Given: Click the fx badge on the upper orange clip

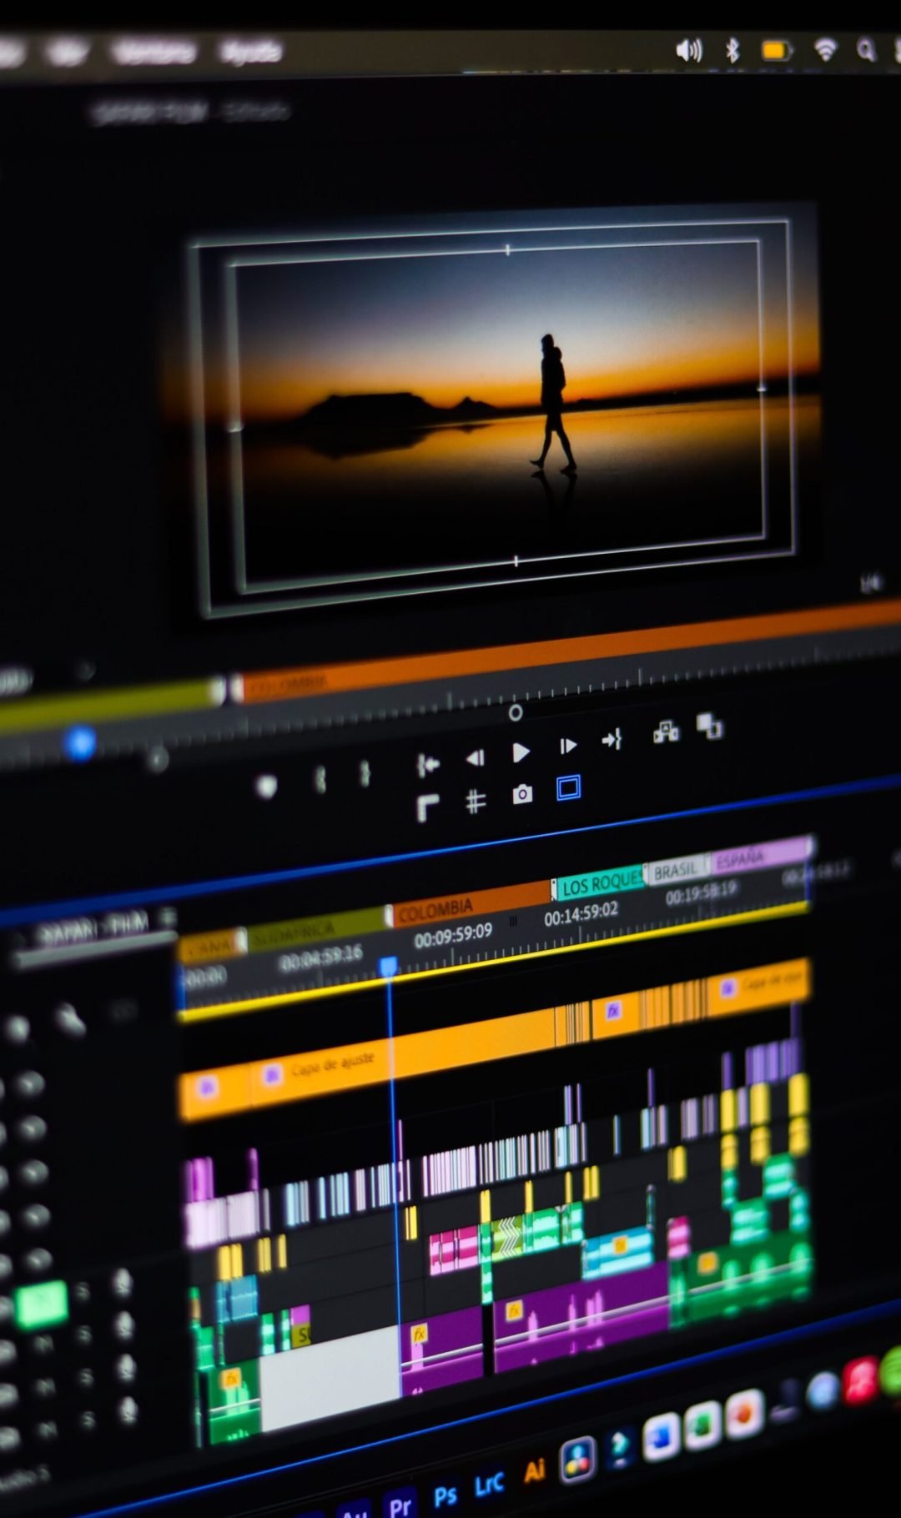Looking at the screenshot, I should coord(613,1011).
